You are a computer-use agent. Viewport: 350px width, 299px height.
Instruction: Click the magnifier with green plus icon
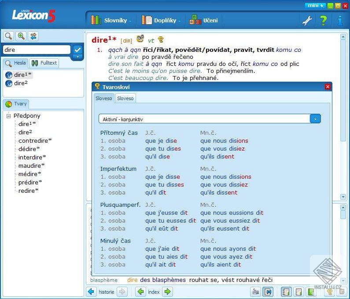21,36
